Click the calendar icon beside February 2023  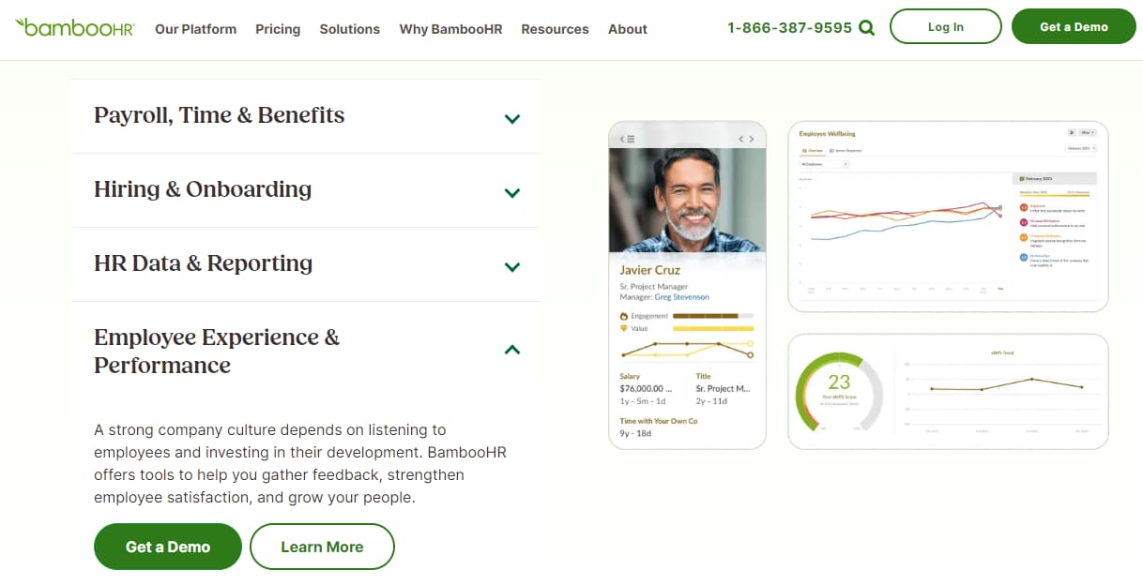click(x=1021, y=179)
